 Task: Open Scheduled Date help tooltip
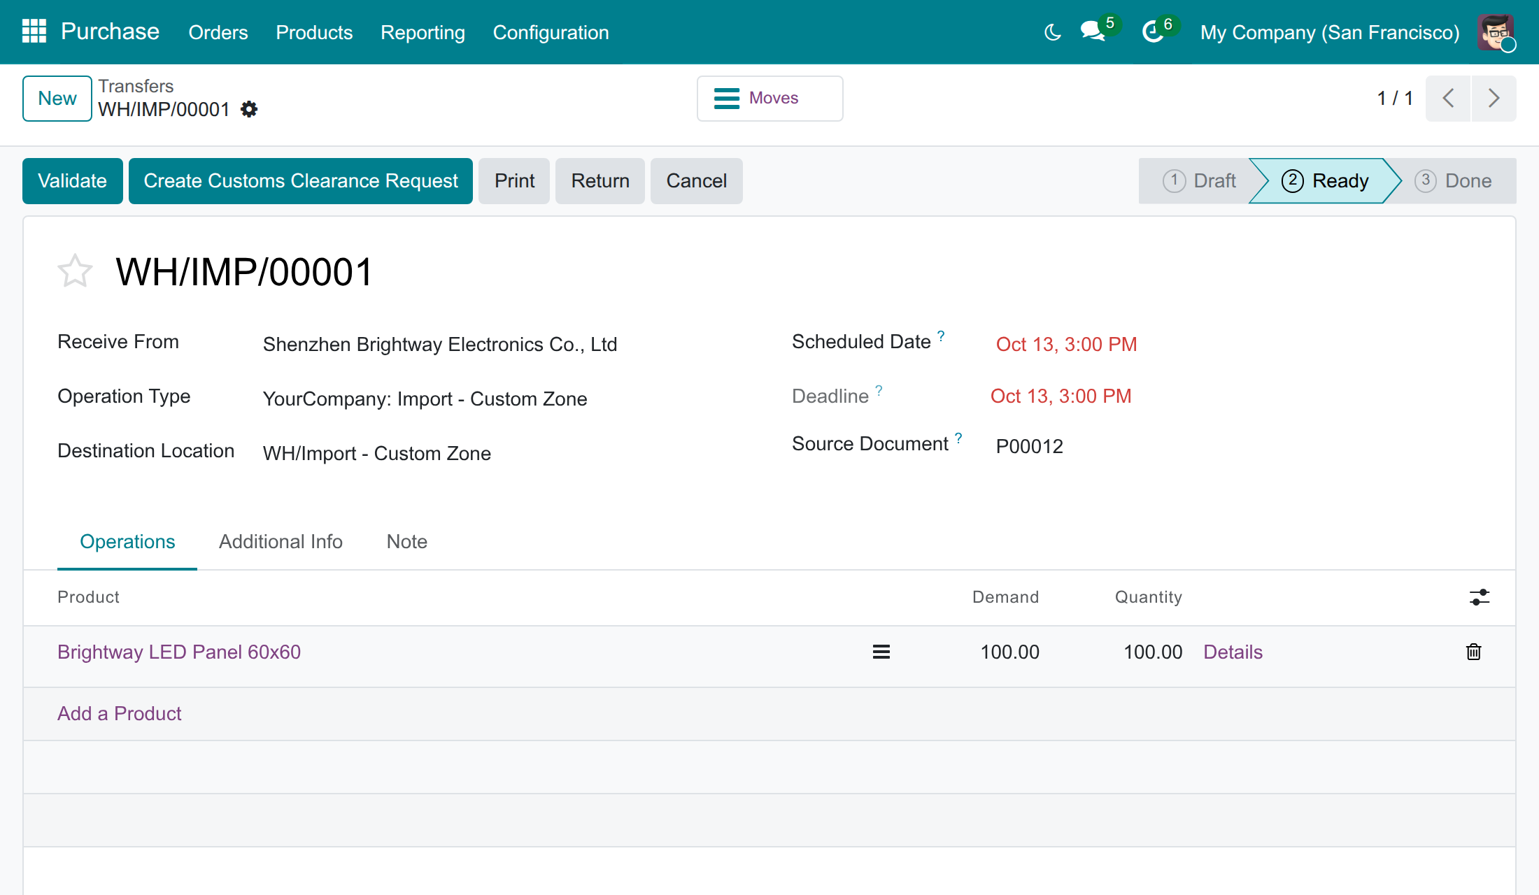pos(942,336)
